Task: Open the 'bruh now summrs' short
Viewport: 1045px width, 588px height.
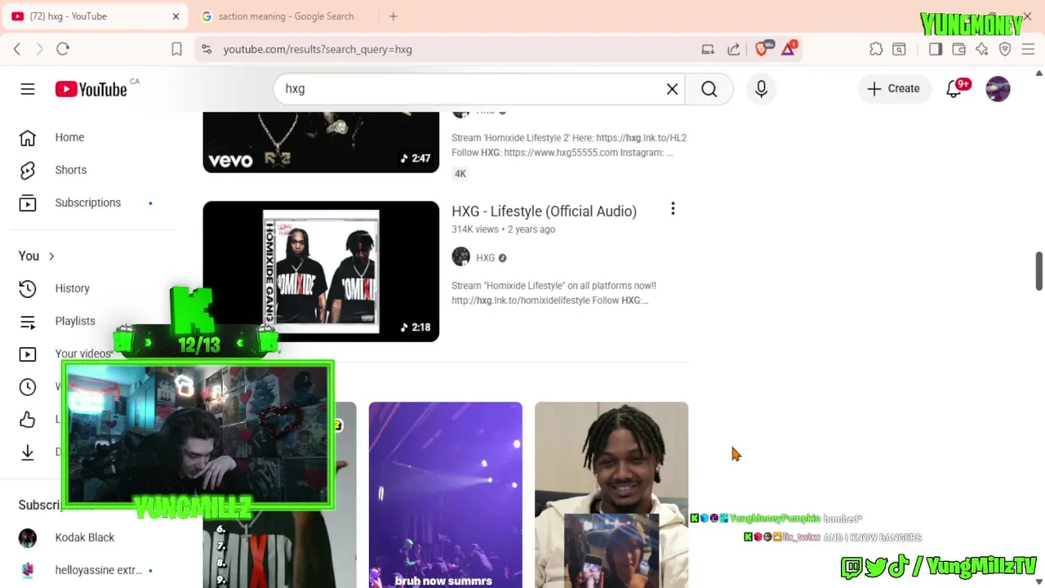Action: pyautogui.click(x=445, y=495)
